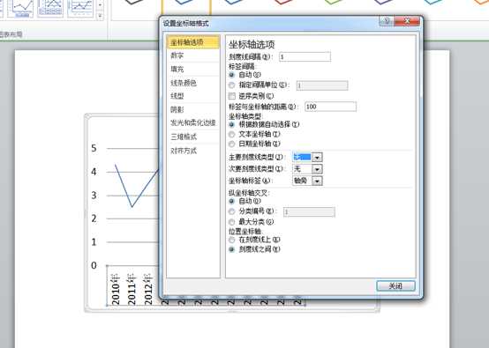
Task: Click the 图表布局 ribbon group label
Action: 11,34
